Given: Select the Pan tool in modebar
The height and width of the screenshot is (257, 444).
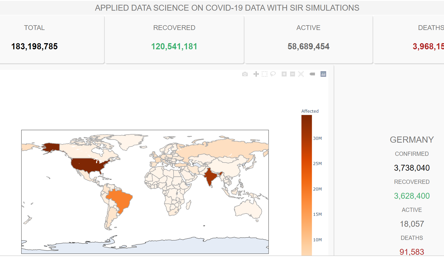Looking at the screenshot, I should click(256, 74).
